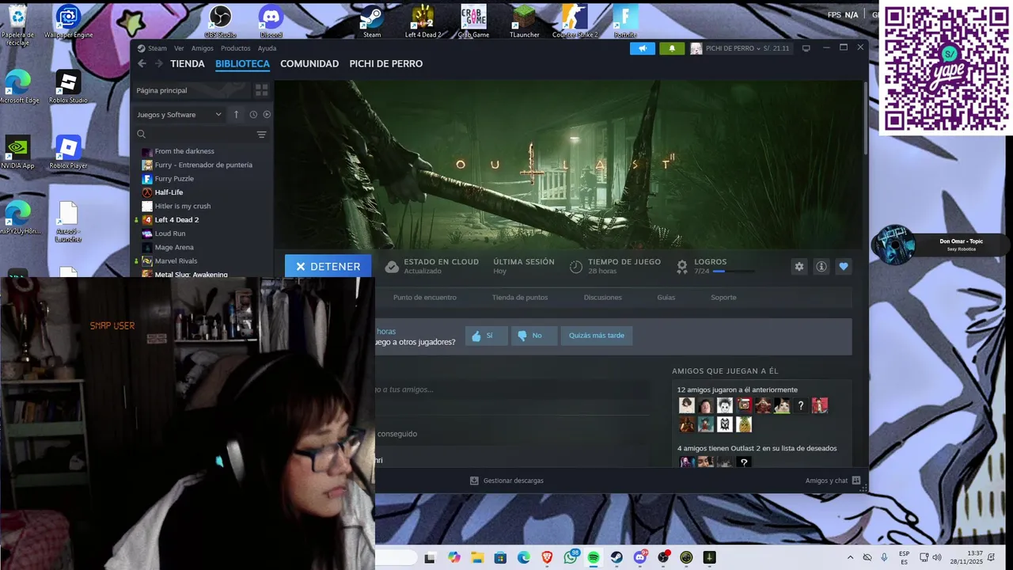Open Guías tab
The height and width of the screenshot is (570, 1013).
(666, 298)
